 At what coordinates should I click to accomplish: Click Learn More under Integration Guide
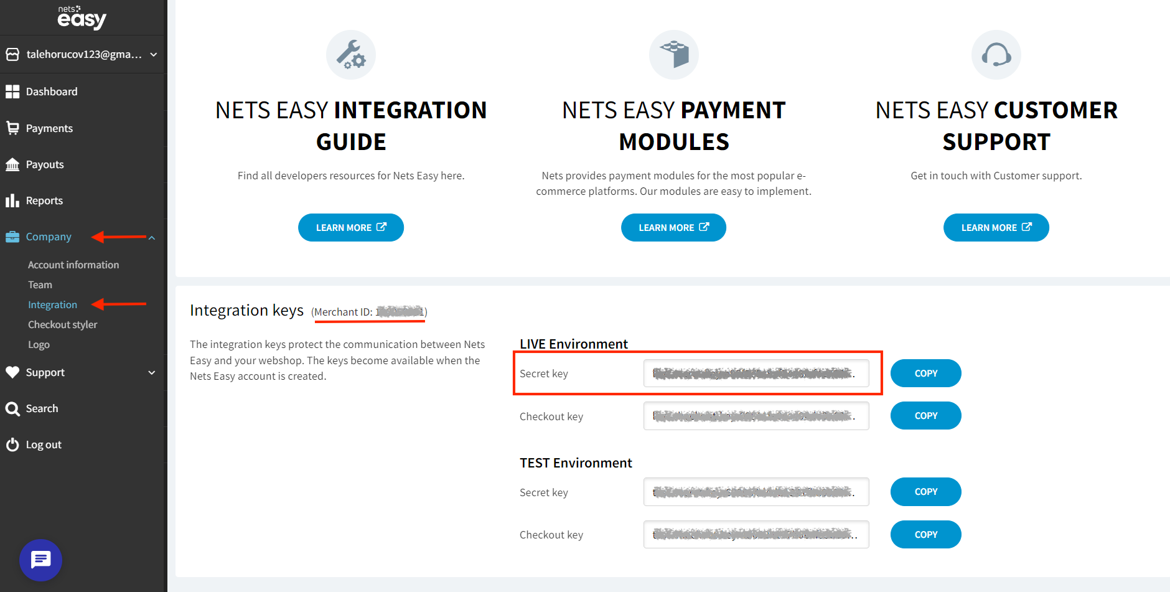(350, 227)
